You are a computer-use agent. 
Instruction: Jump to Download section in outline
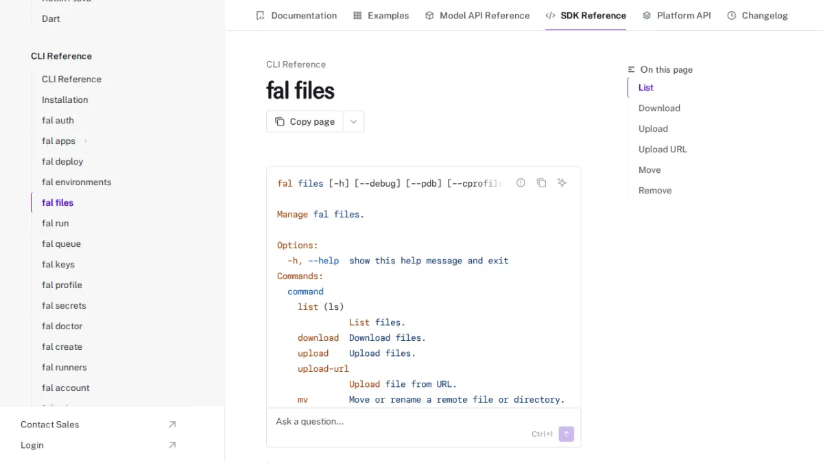click(x=659, y=108)
